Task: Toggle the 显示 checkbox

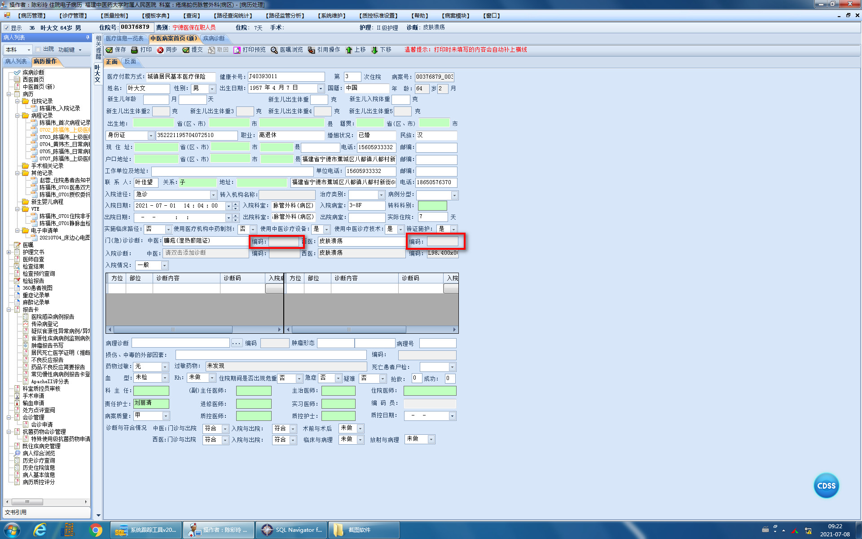Action: (7, 28)
